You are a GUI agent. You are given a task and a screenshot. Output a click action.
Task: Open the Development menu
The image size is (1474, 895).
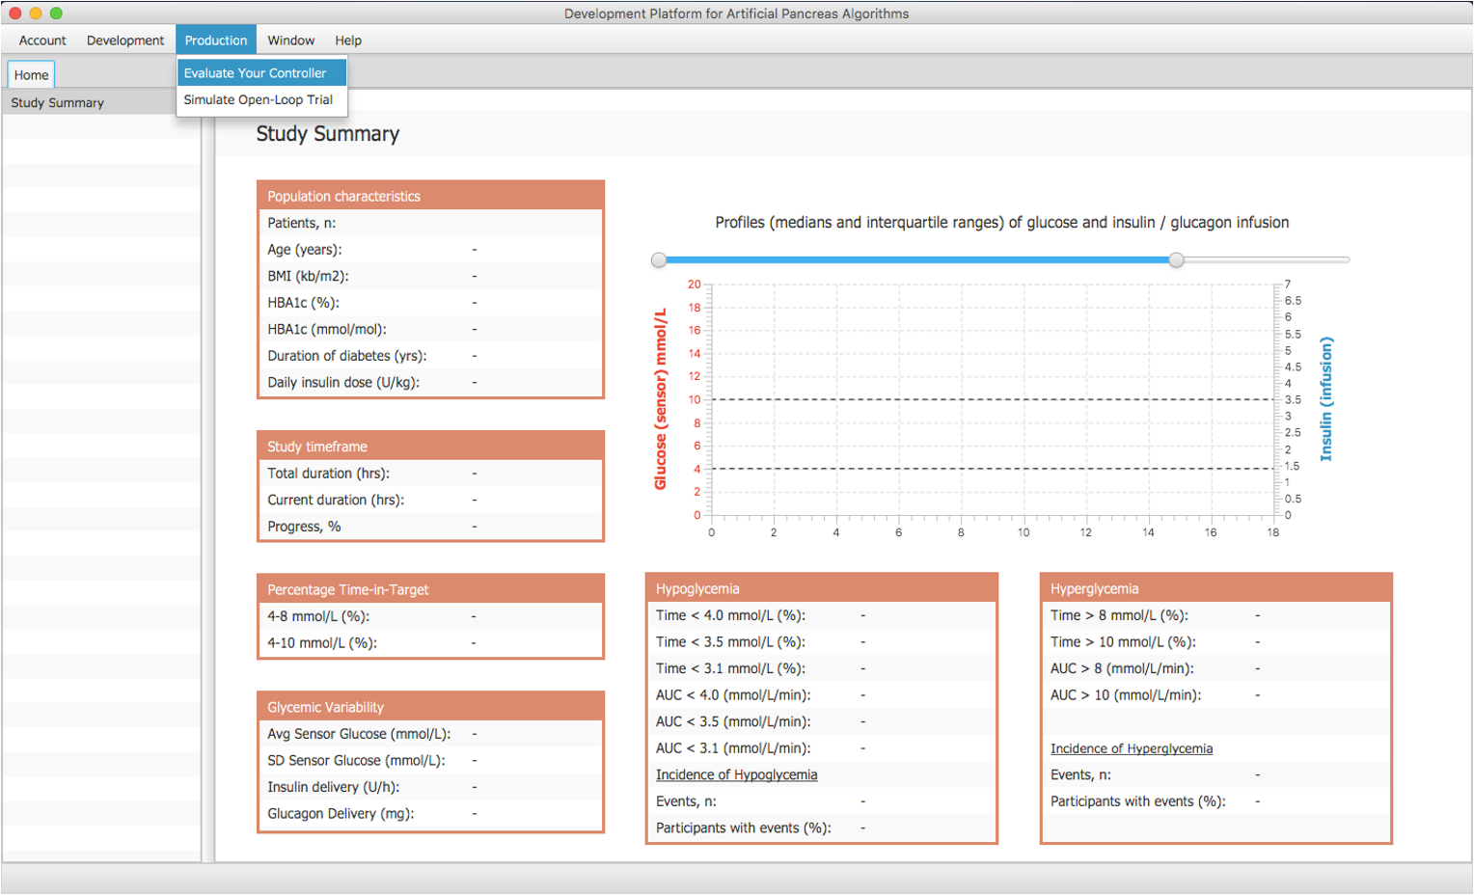coord(125,41)
